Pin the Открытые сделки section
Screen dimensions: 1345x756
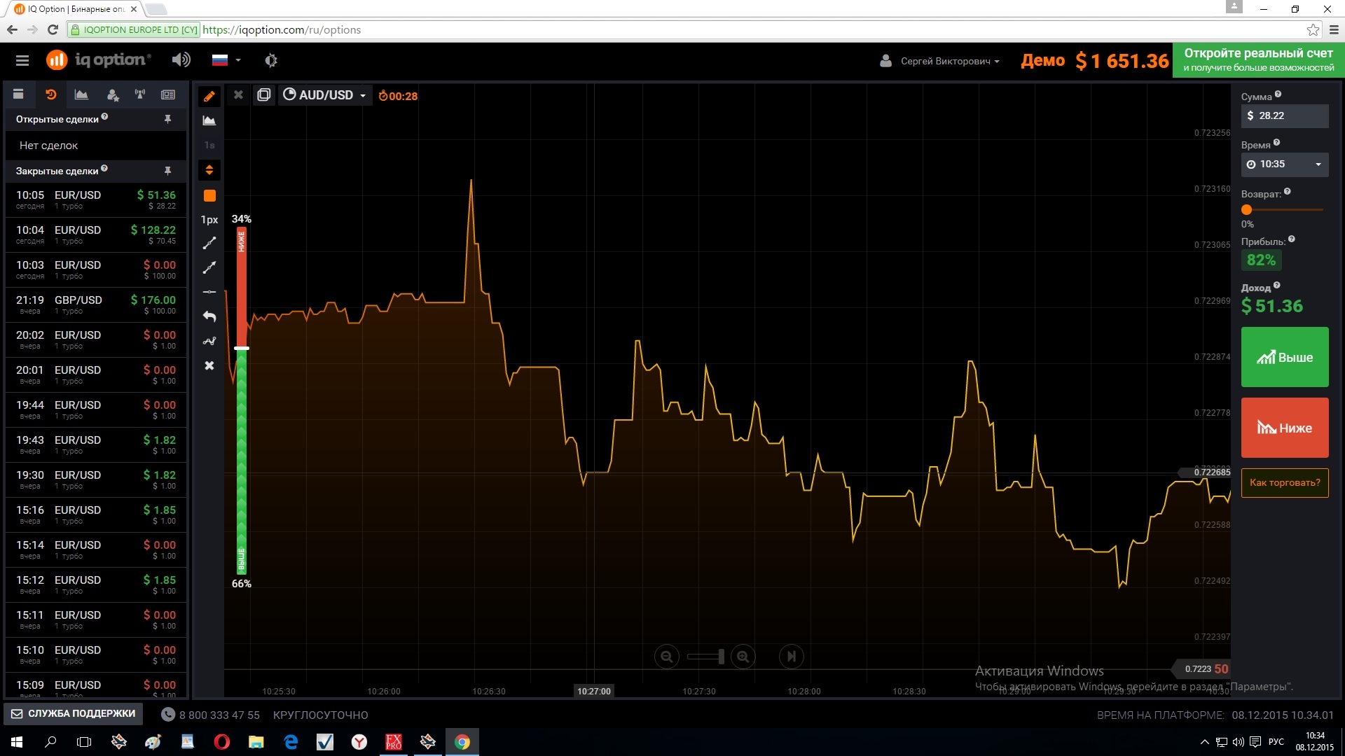(167, 119)
